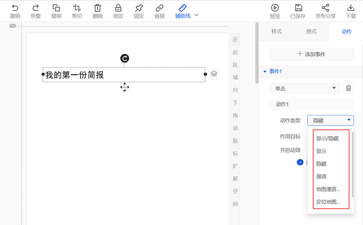Viewport: 363px width, 225px height.
Task: Select the 剪切 cut tool
Action: click(77, 8)
